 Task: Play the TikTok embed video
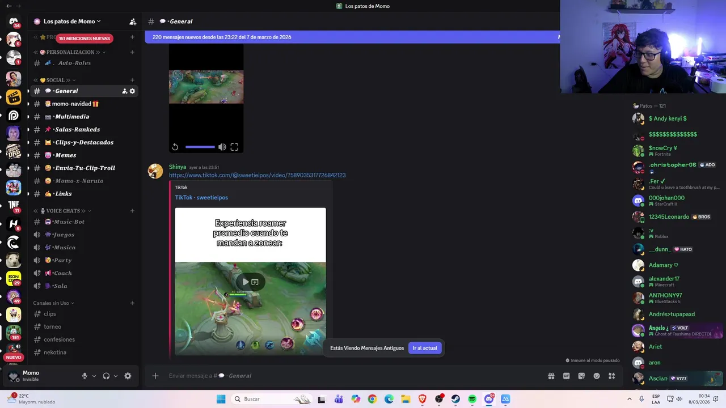[x=245, y=282]
